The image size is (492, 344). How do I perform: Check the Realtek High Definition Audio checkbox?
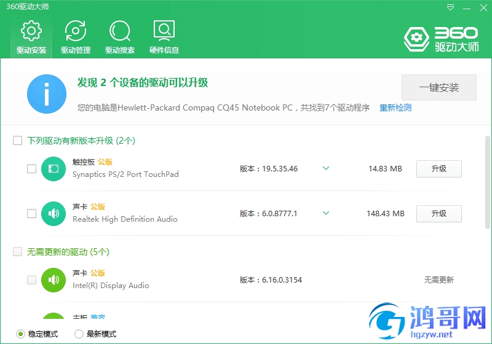[x=32, y=214]
